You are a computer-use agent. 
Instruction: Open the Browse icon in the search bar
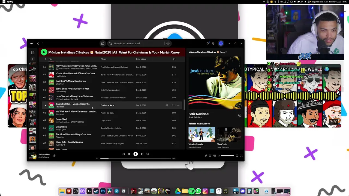(168, 44)
